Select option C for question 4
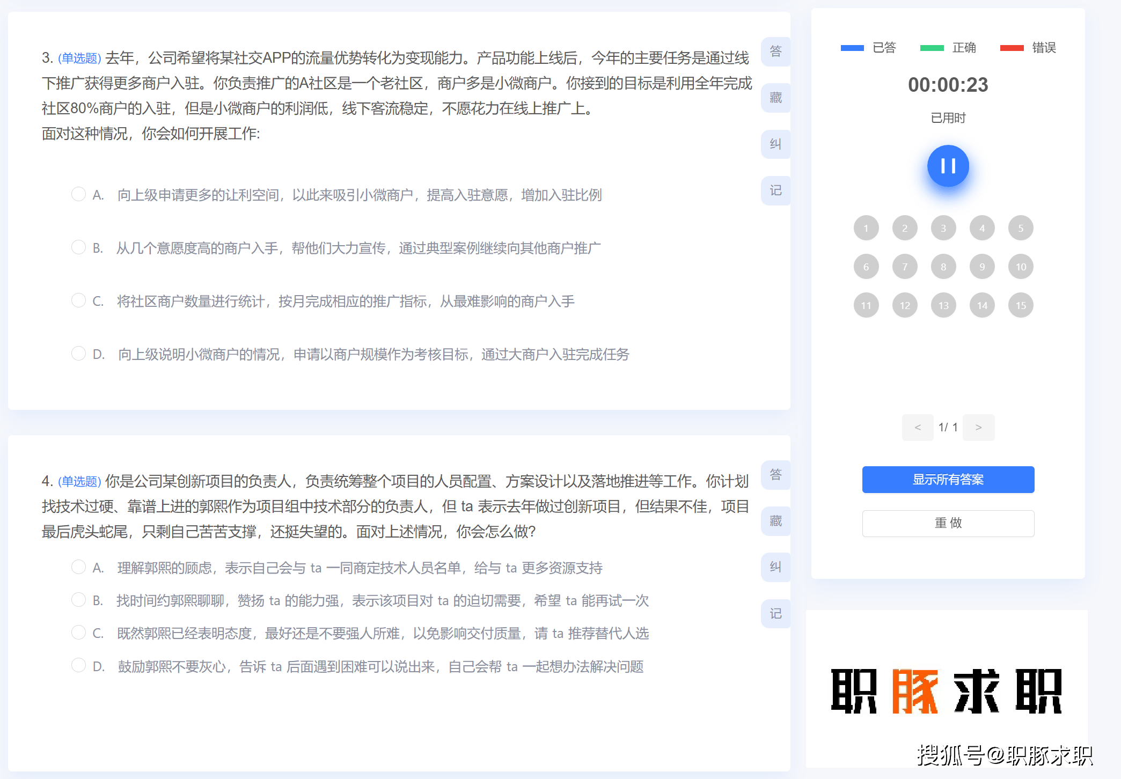Viewport: 1121px width, 779px height. coord(78,633)
